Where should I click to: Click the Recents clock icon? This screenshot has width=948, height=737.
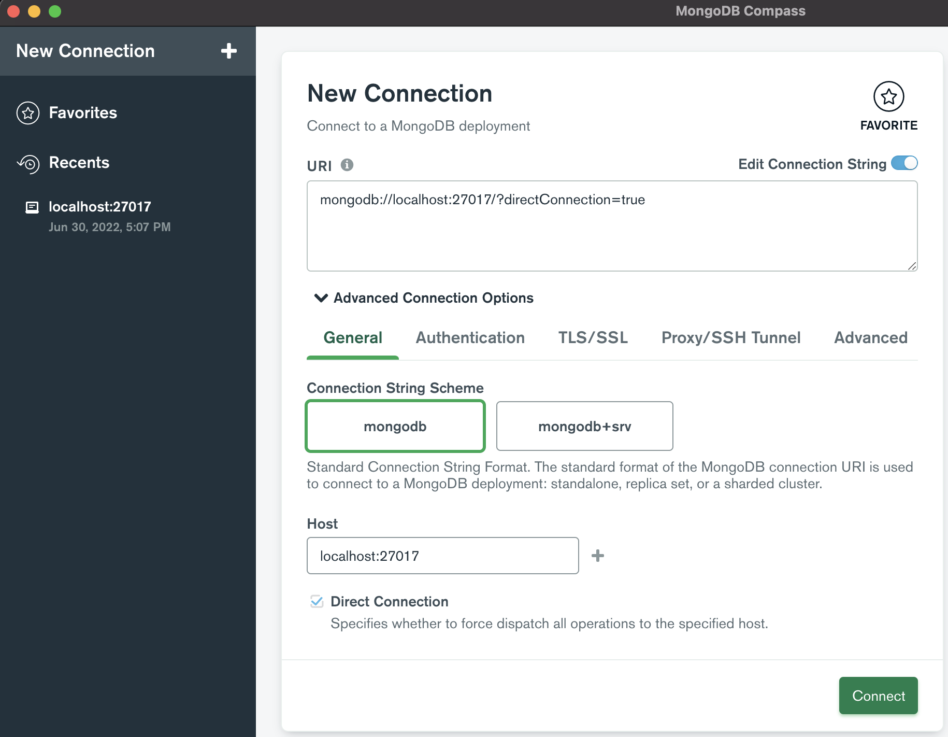[x=28, y=163]
